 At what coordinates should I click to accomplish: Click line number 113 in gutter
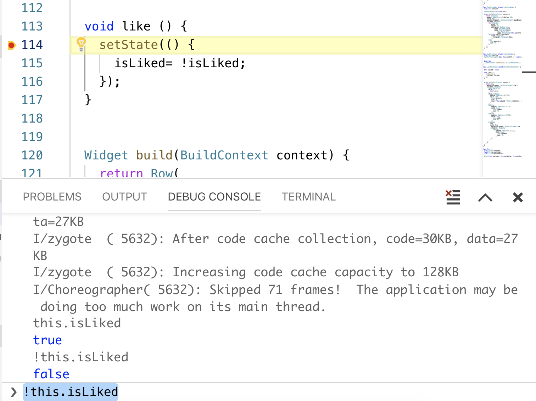coord(32,26)
